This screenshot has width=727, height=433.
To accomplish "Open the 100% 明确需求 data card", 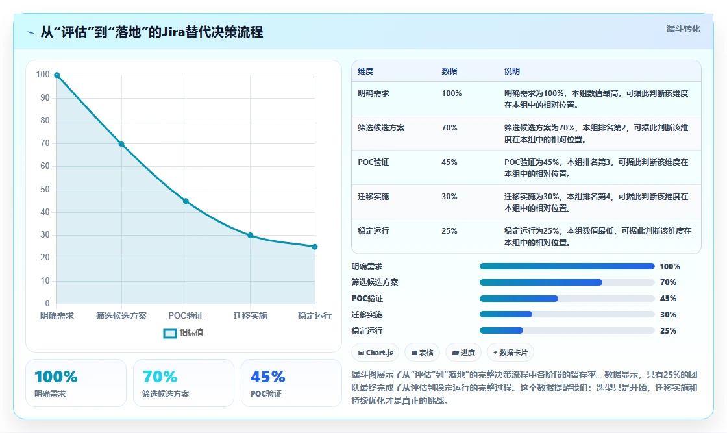I will pyautogui.click(x=76, y=383).
